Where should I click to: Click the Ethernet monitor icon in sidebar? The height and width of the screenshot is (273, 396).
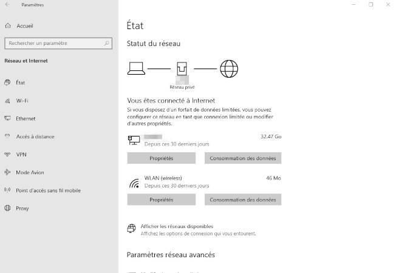point(7,118)
